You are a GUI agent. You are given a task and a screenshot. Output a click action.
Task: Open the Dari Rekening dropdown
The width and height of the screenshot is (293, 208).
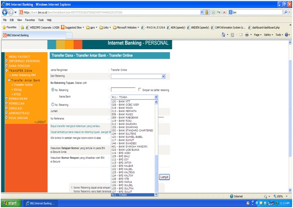(x=138, y=76)
